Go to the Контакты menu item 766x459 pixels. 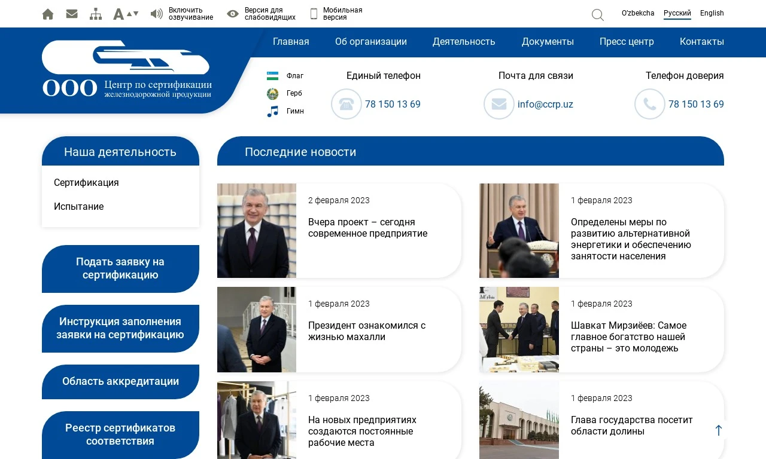coord(701,42)
